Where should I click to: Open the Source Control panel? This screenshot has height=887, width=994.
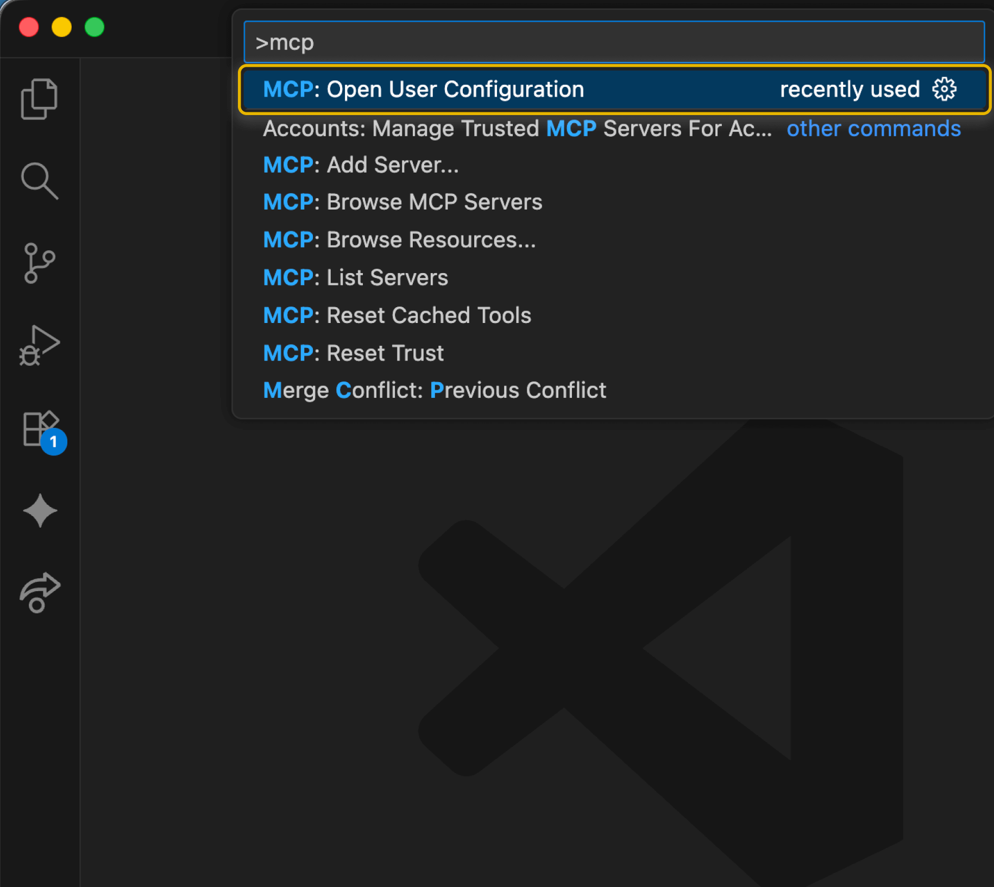coord(40,263)
